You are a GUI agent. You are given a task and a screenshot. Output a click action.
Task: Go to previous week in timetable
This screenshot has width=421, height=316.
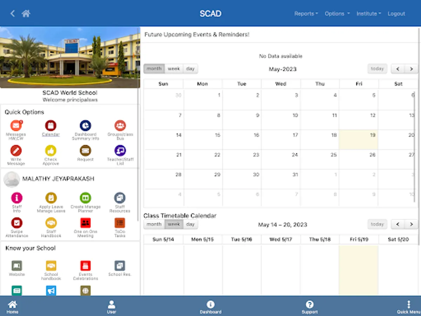pyautogui.click(x=398, y=224)
